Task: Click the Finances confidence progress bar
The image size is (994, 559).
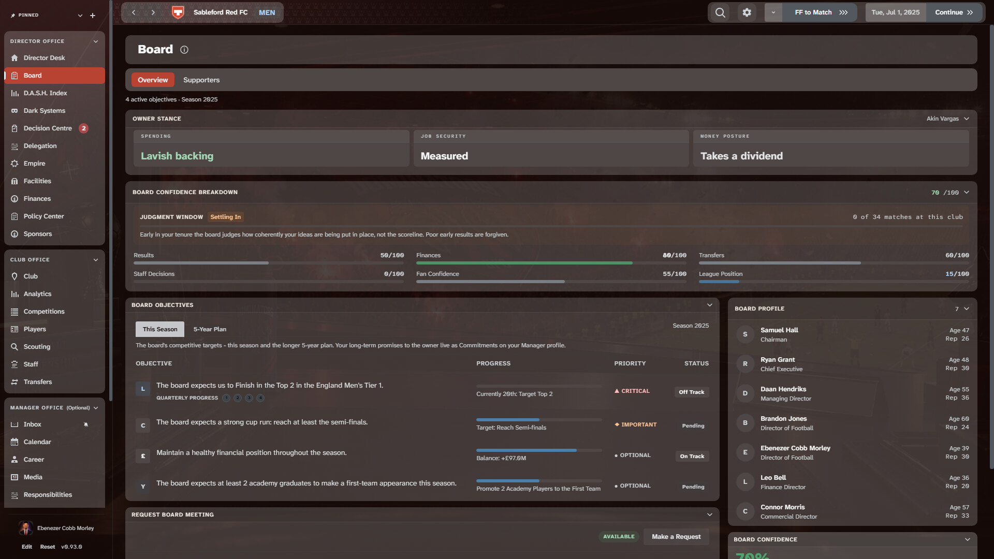Action: click(x=551, y=263)
